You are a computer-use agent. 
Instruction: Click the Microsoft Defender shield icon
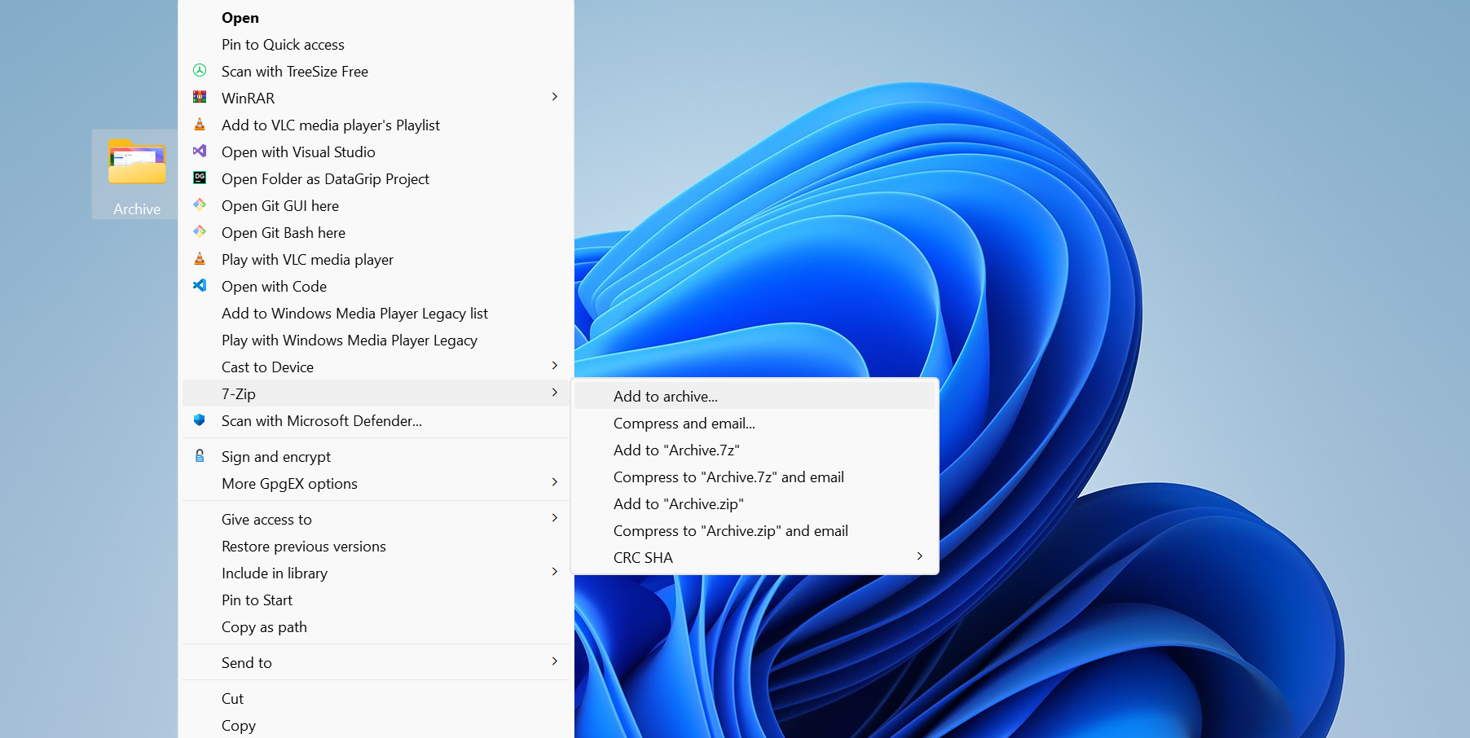coord(200,420)
